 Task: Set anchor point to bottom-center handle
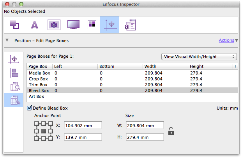tap(44, 138)
